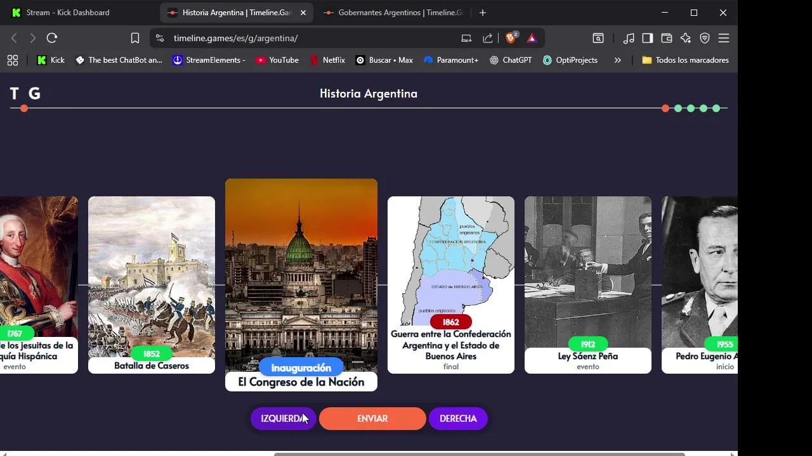The height and width of the screenshot is (456, 812).
Task: Open the OptiProjects bookmark
Action: coord(570,60)
